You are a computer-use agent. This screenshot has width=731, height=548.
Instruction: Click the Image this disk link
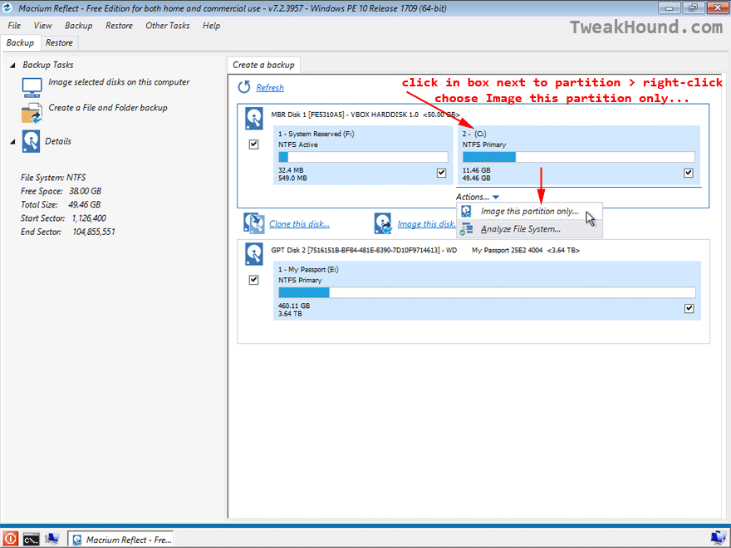[427, 223]
